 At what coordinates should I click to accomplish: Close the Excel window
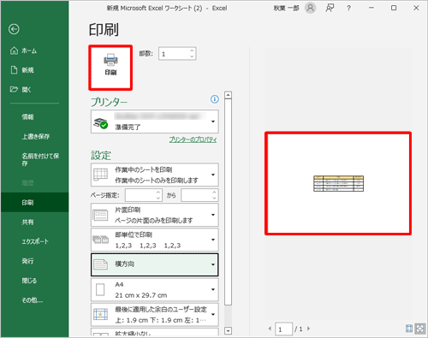point(416,8)
